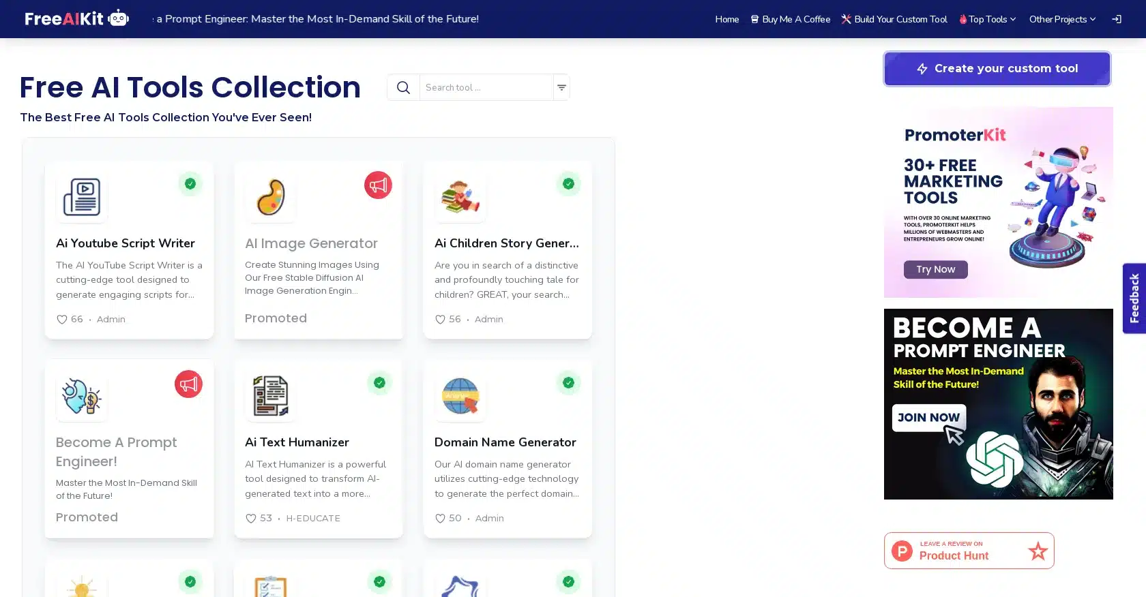
Task: Click the FreeAIKit robot logo
Action: click(76, 18)
